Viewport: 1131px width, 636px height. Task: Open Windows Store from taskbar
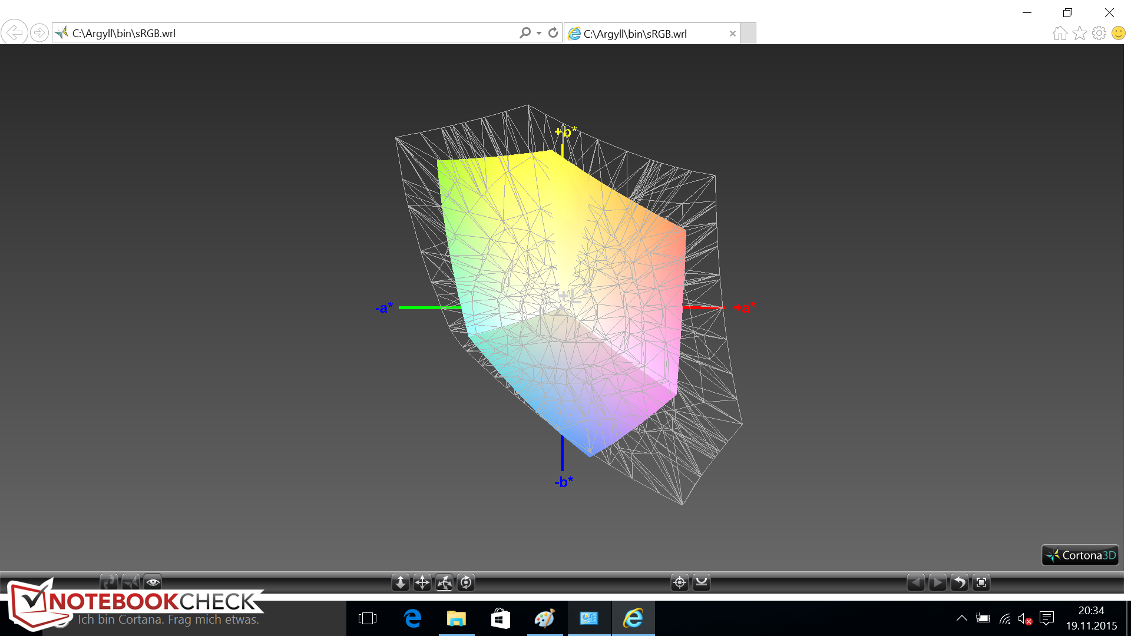[501, 618]
